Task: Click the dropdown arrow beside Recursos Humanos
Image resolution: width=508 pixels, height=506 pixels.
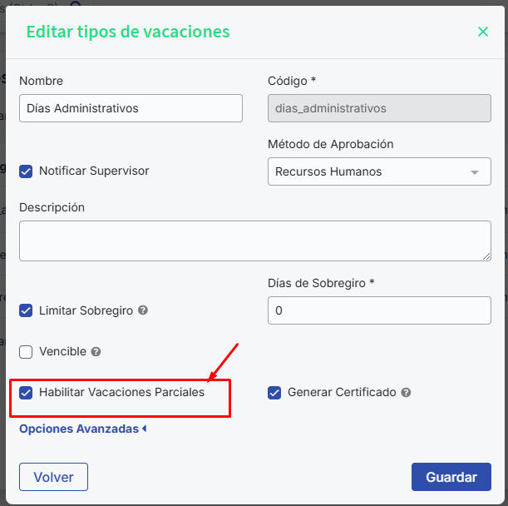Action: pos(475,172)
